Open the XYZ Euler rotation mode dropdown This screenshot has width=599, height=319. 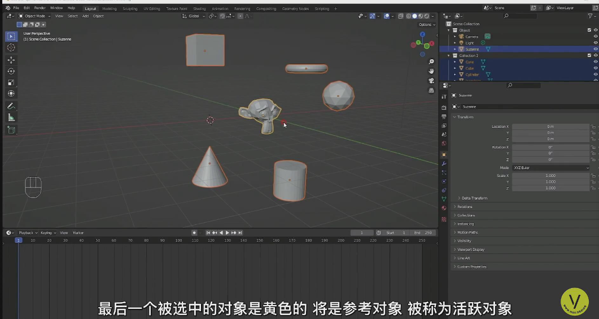pos(550,168)
